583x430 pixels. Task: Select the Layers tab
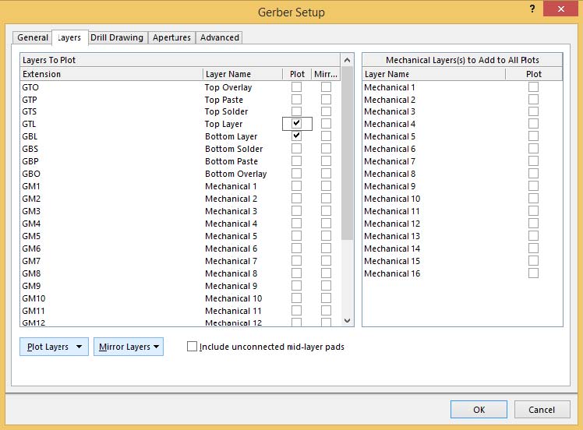70,37
